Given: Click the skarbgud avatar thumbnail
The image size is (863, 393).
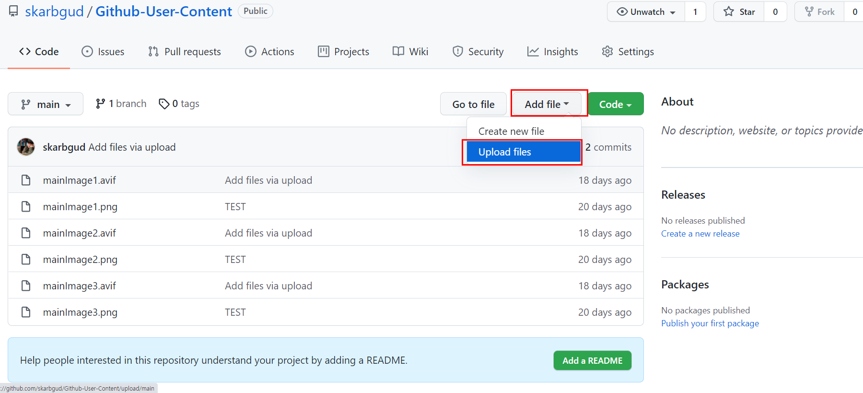Looking at the screenshot, I should coord(26,147).
